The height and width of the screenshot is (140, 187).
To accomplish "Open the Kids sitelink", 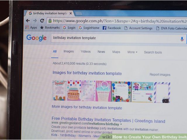I will pyautogui.click(x=54, y=135).
